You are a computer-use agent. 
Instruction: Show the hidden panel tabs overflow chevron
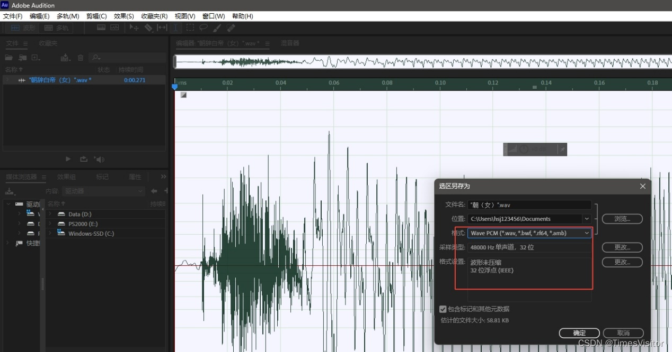(163, 177)
